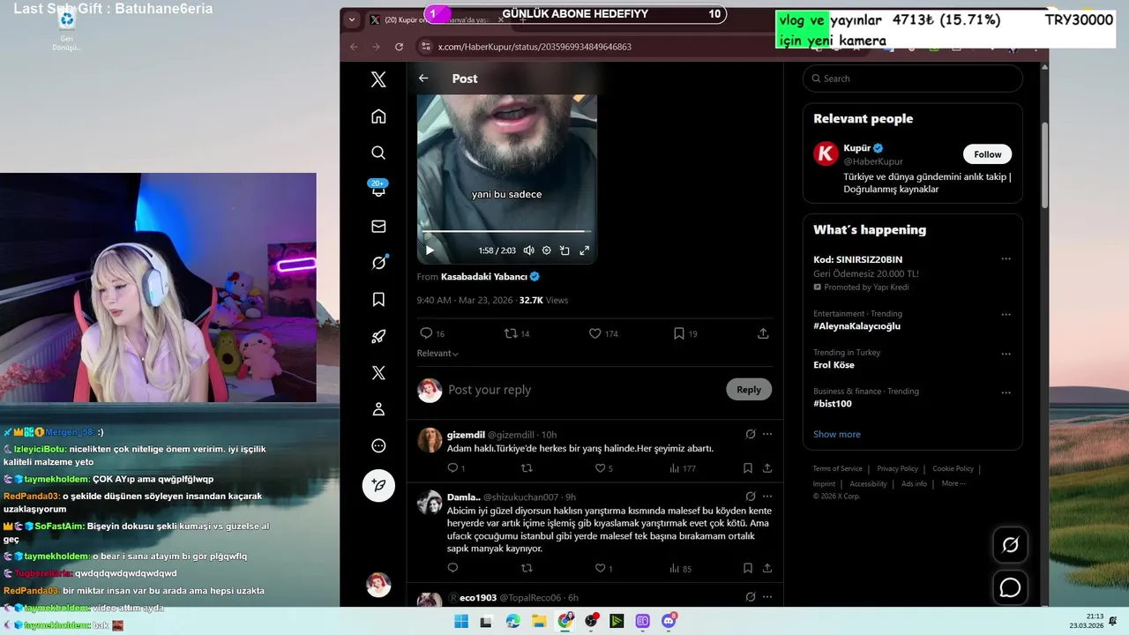1129x635 pixels.
Task: Open more options for SINIRSIZ20BIN promo
Action: (x=1006, y=259)
